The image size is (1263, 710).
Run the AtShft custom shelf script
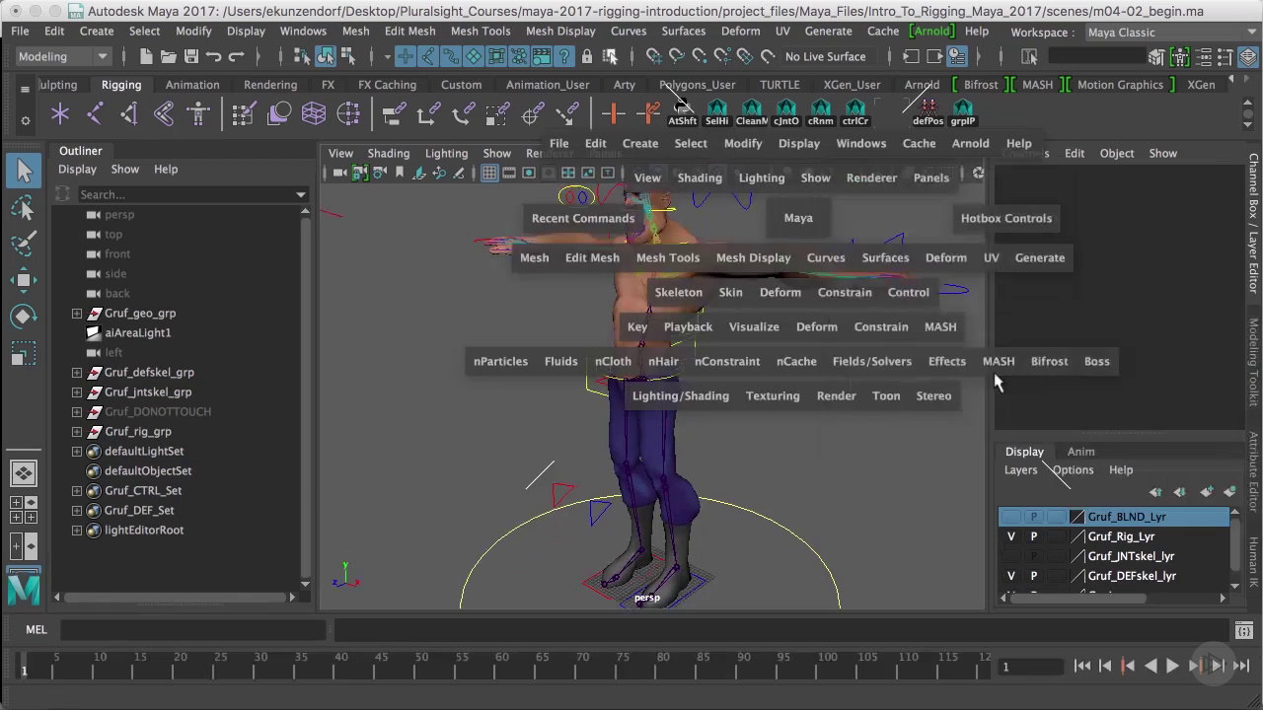[x=683, y=112]
